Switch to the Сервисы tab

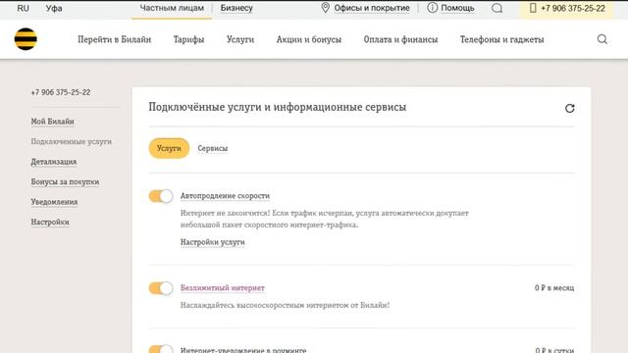click(x=213, y=148)
